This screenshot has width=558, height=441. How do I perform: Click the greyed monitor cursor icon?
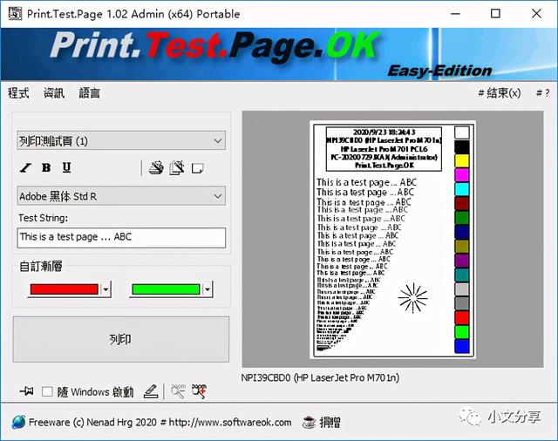coord(178,391)
